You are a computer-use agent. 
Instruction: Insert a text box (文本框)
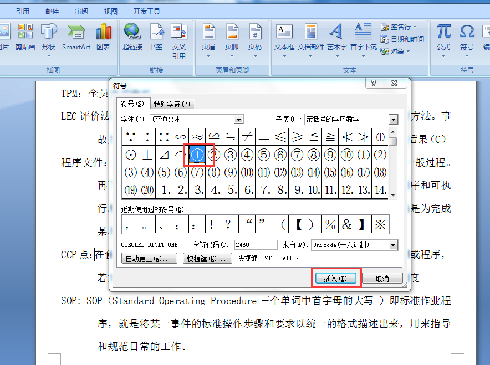point(284,40)
